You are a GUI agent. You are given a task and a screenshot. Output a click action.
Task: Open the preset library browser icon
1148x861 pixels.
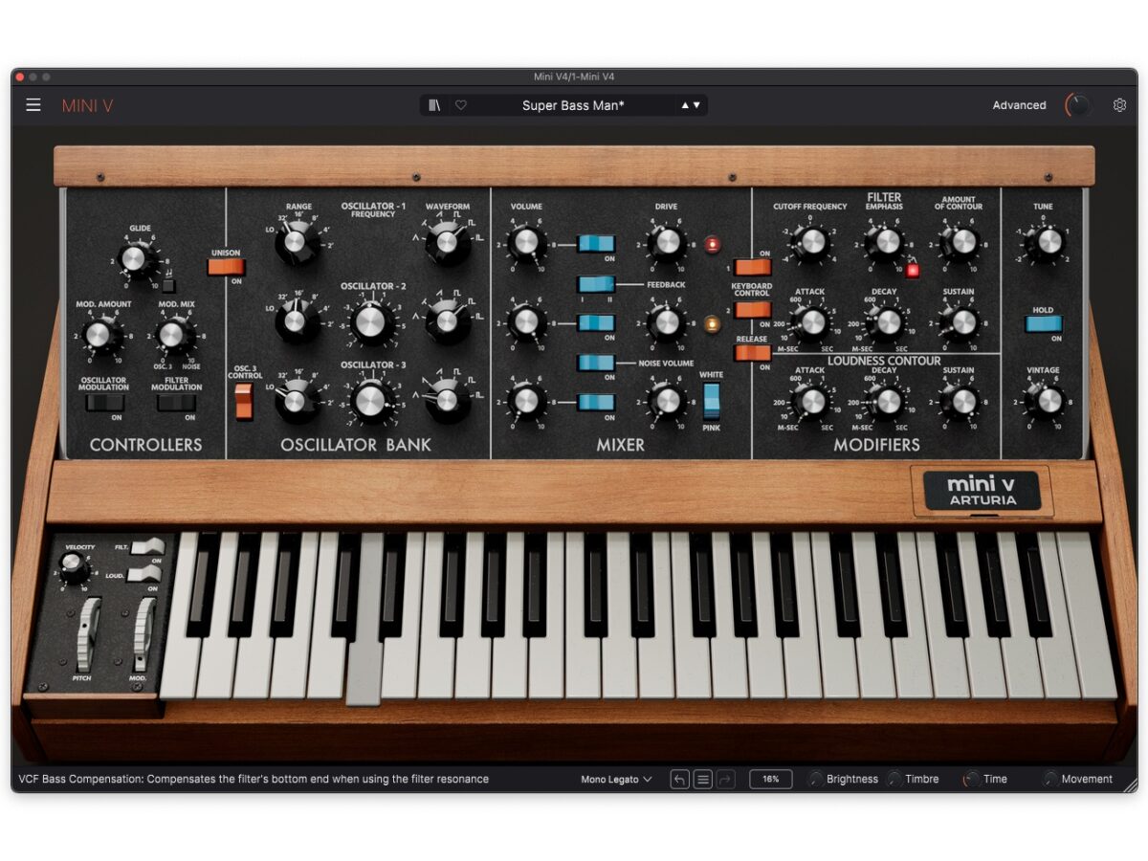click(x=434, y=105)
